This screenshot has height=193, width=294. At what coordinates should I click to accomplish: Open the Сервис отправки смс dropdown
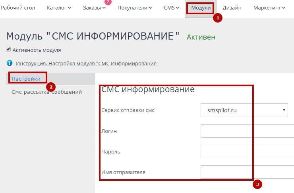point(244,110)
